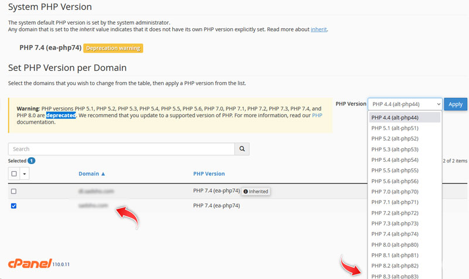Click the info icon in Inherited badge
469x279 pixels.
click(x=246, y=192)
